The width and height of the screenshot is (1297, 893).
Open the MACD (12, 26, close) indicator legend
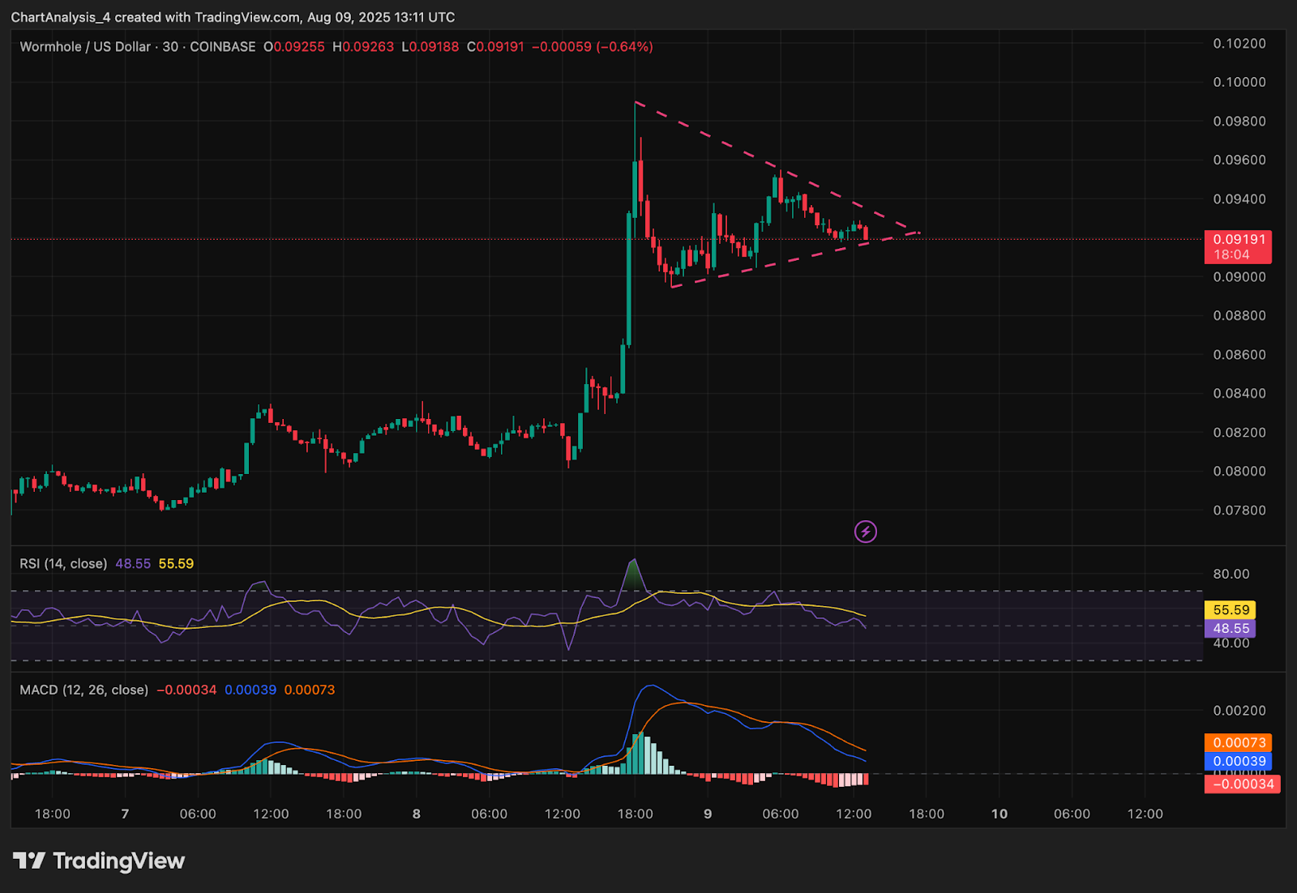coord(84,690)
